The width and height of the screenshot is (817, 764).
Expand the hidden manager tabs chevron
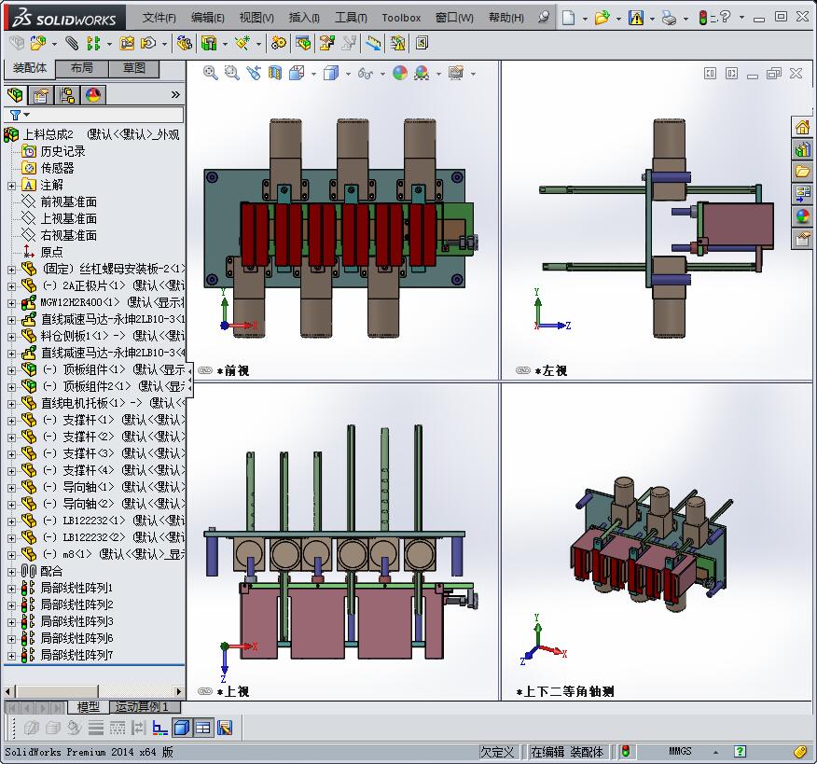(175, 95)
